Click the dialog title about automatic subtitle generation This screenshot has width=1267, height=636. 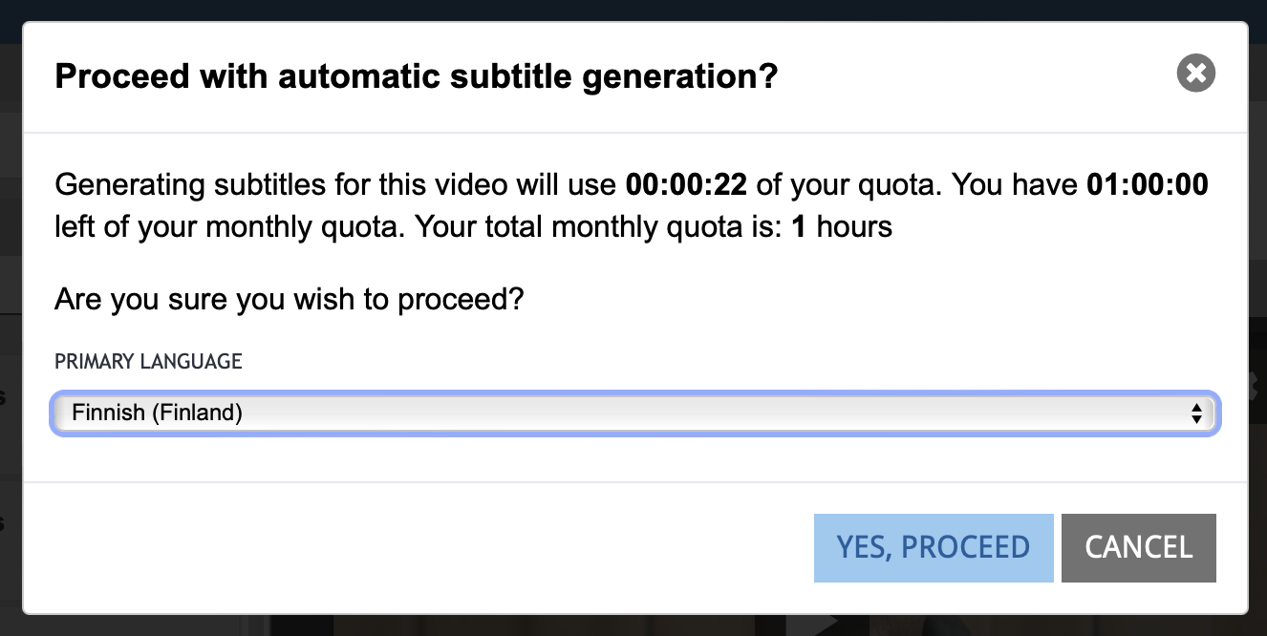(417, 75)
